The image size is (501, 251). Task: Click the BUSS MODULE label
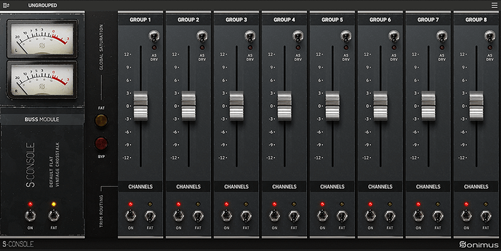tap(42, 119)
